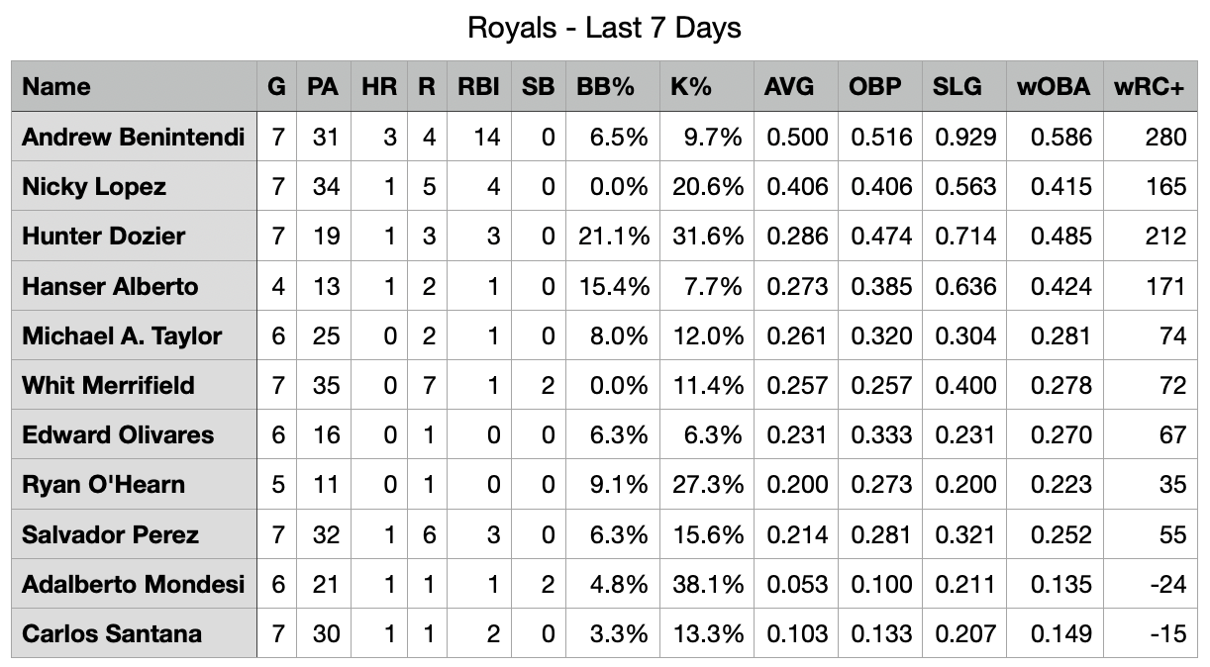
Task: Select the Salvador Perez name cell
Action: click(110, 534)
